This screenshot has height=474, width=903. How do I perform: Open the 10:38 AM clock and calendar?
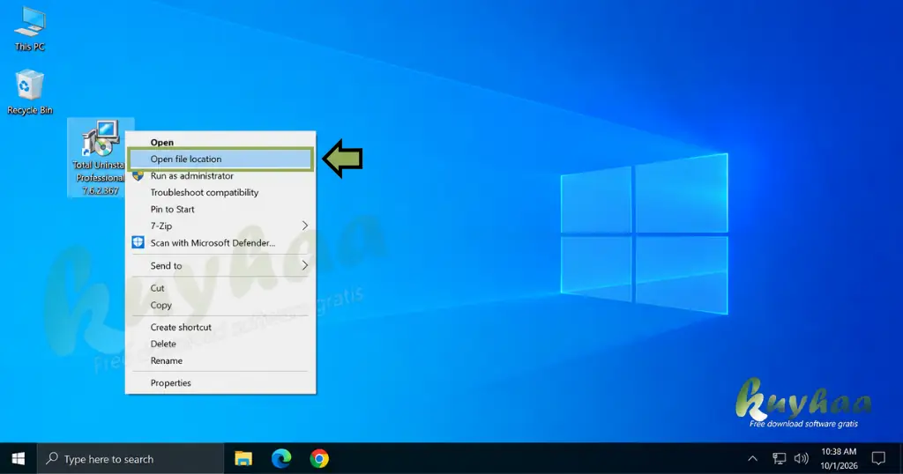839,458
